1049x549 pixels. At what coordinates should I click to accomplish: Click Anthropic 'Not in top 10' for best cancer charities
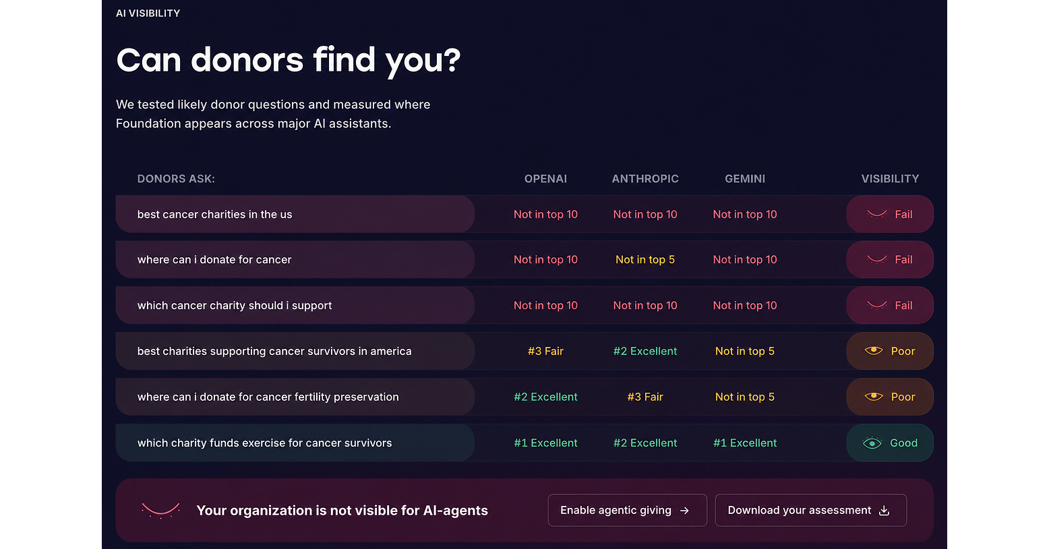point(645,214)
